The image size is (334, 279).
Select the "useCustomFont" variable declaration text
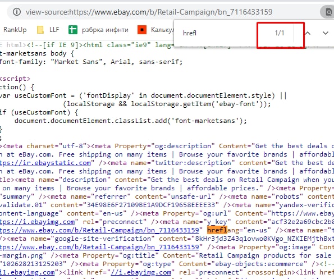coord(40,95)
